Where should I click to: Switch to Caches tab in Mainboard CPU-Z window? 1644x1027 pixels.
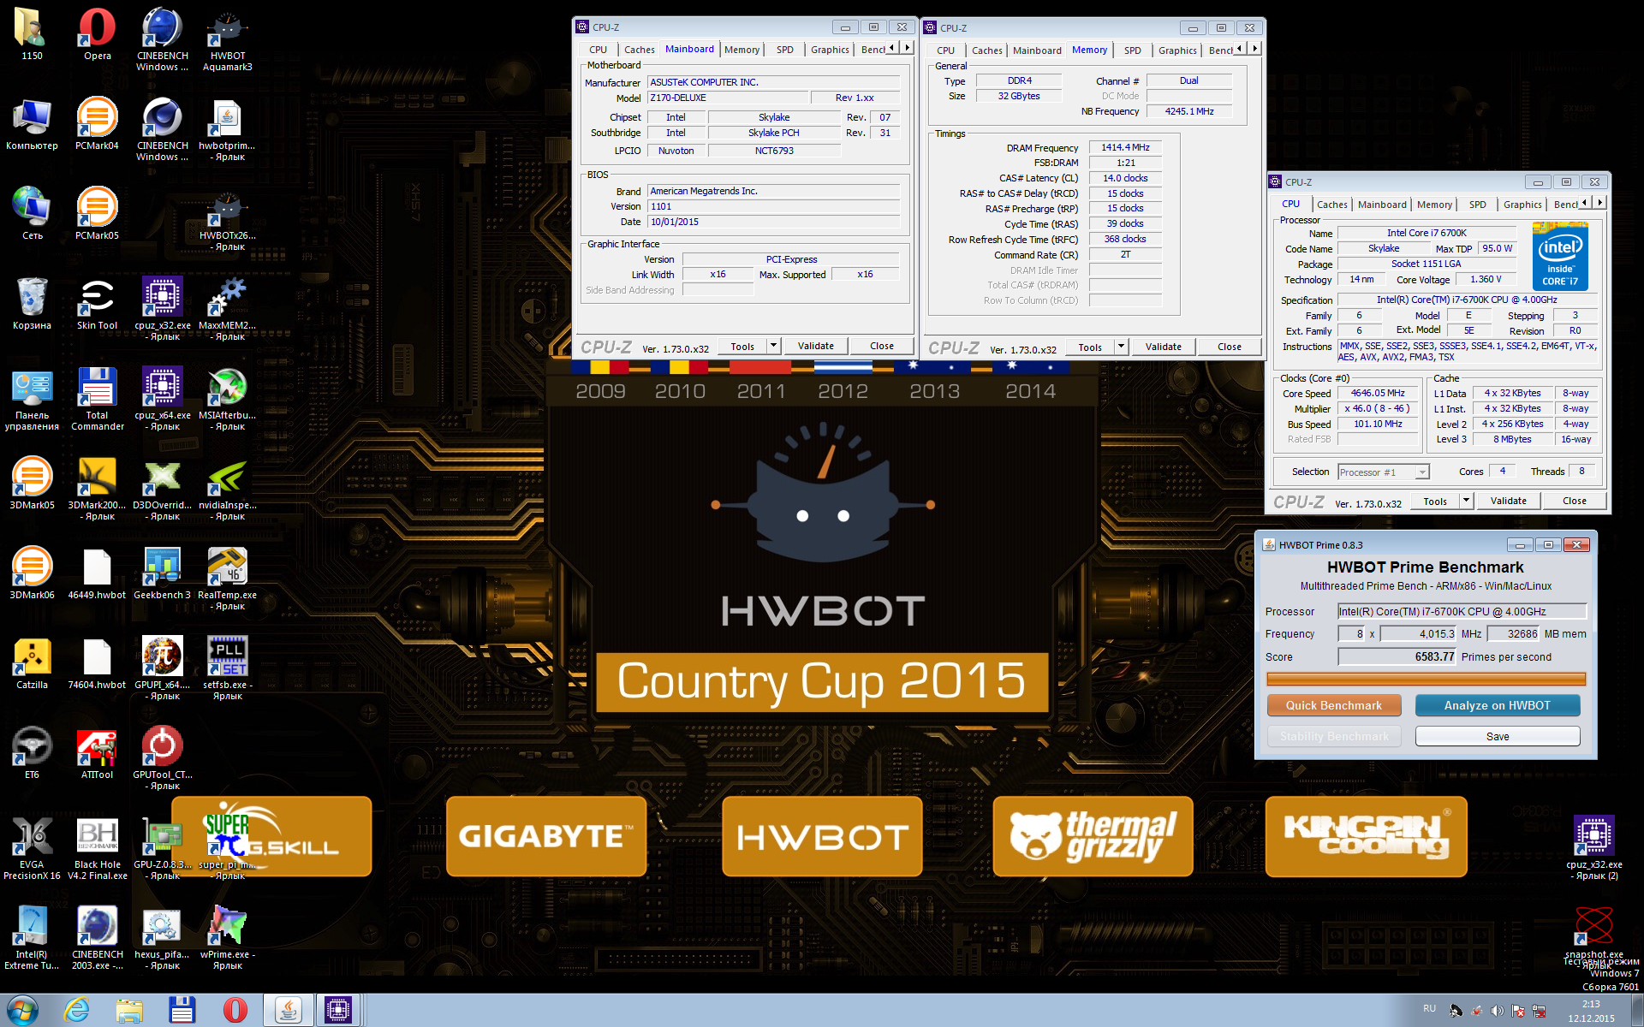pos(639,50)
